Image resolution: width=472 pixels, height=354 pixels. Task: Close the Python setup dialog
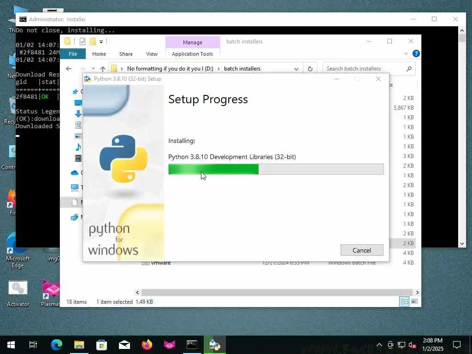pyautogui.click(x=378, y=79)
